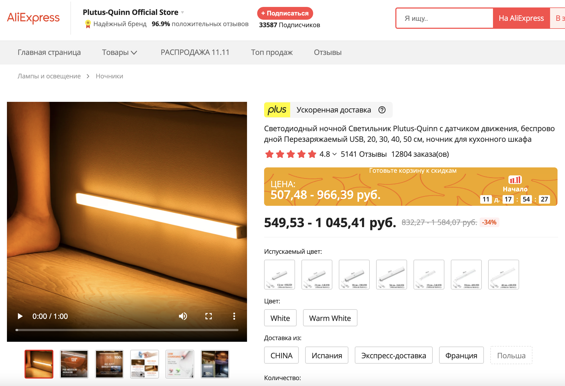
Task: Click the AliExpress logo
Action: tap(33, 18)
